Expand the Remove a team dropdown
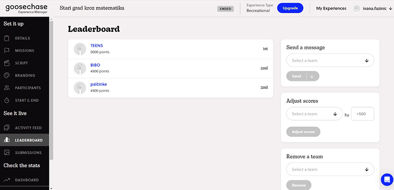 pos(330,169)
